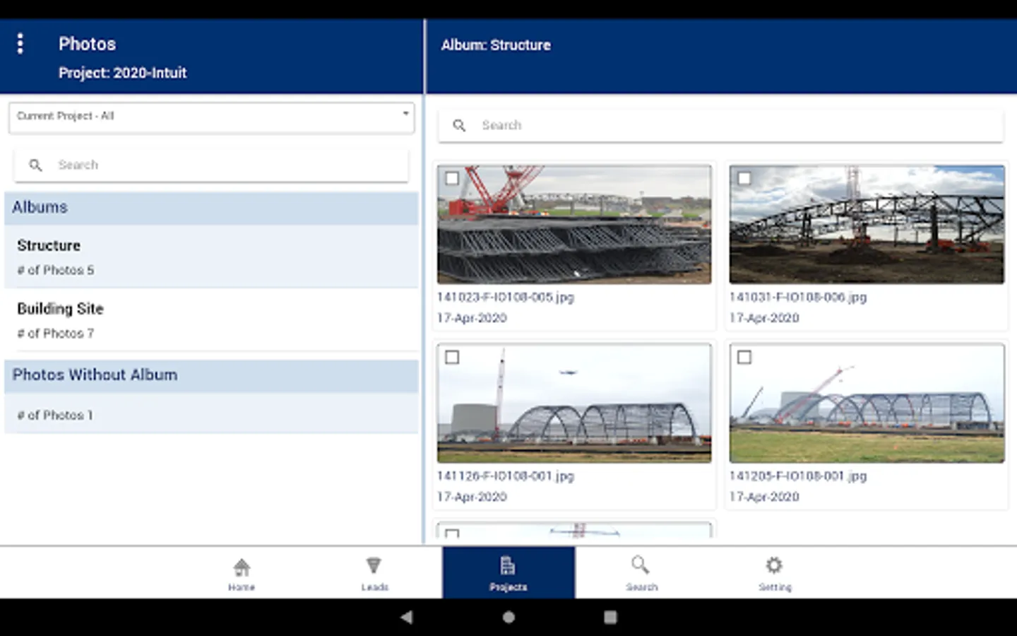The width and height of the screenshot is (1017, 636).
Task: Focus the albums list search field
Action: 211,165
